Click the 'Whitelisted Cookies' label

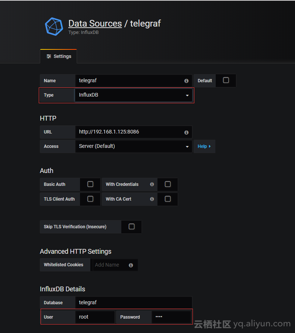(63, 265)
